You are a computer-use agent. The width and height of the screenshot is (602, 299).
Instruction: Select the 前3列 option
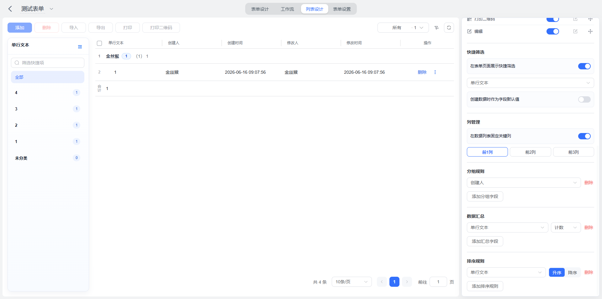(573, 152)
